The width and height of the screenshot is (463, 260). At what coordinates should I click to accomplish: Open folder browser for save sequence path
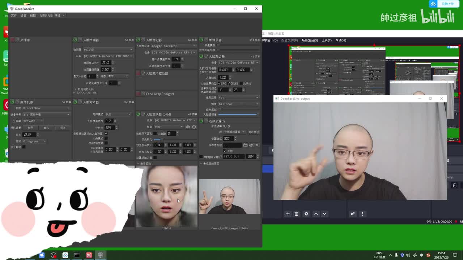[245, 145]
